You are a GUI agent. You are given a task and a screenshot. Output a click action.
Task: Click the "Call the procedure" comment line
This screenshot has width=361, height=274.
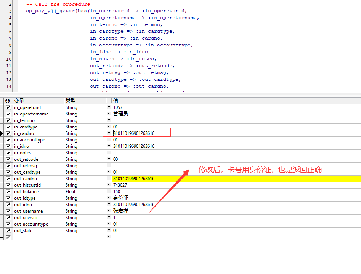58,4
